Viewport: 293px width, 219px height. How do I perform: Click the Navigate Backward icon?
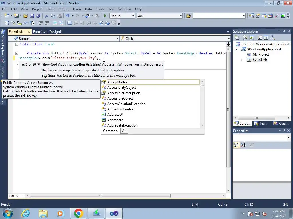pyautogui.click(x=88, y=16)
